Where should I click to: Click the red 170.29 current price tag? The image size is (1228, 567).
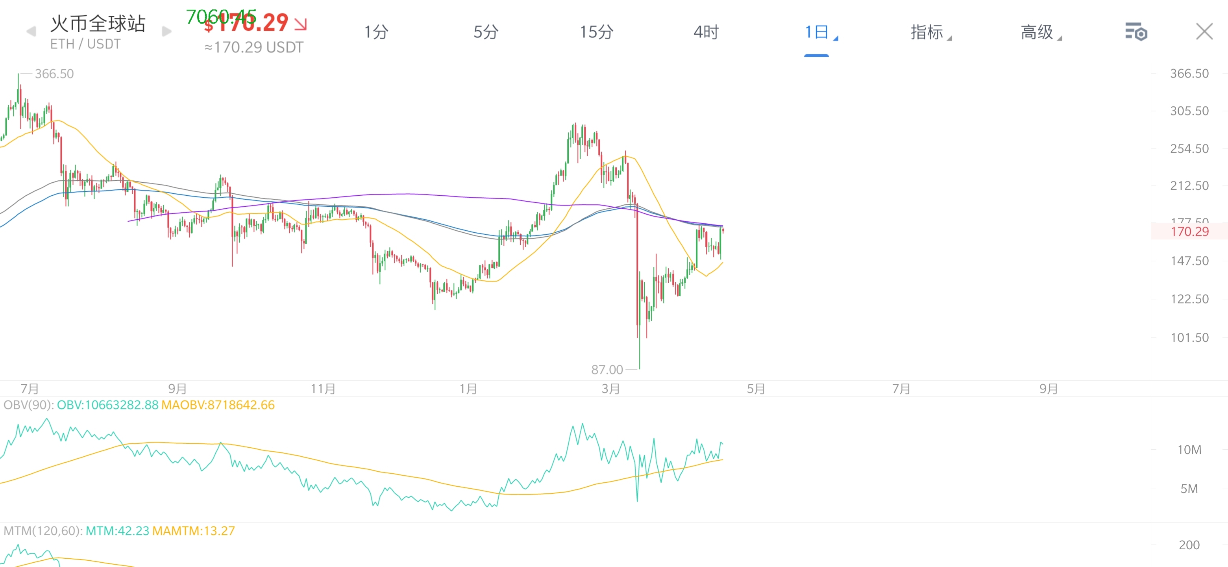[1189, 232]
